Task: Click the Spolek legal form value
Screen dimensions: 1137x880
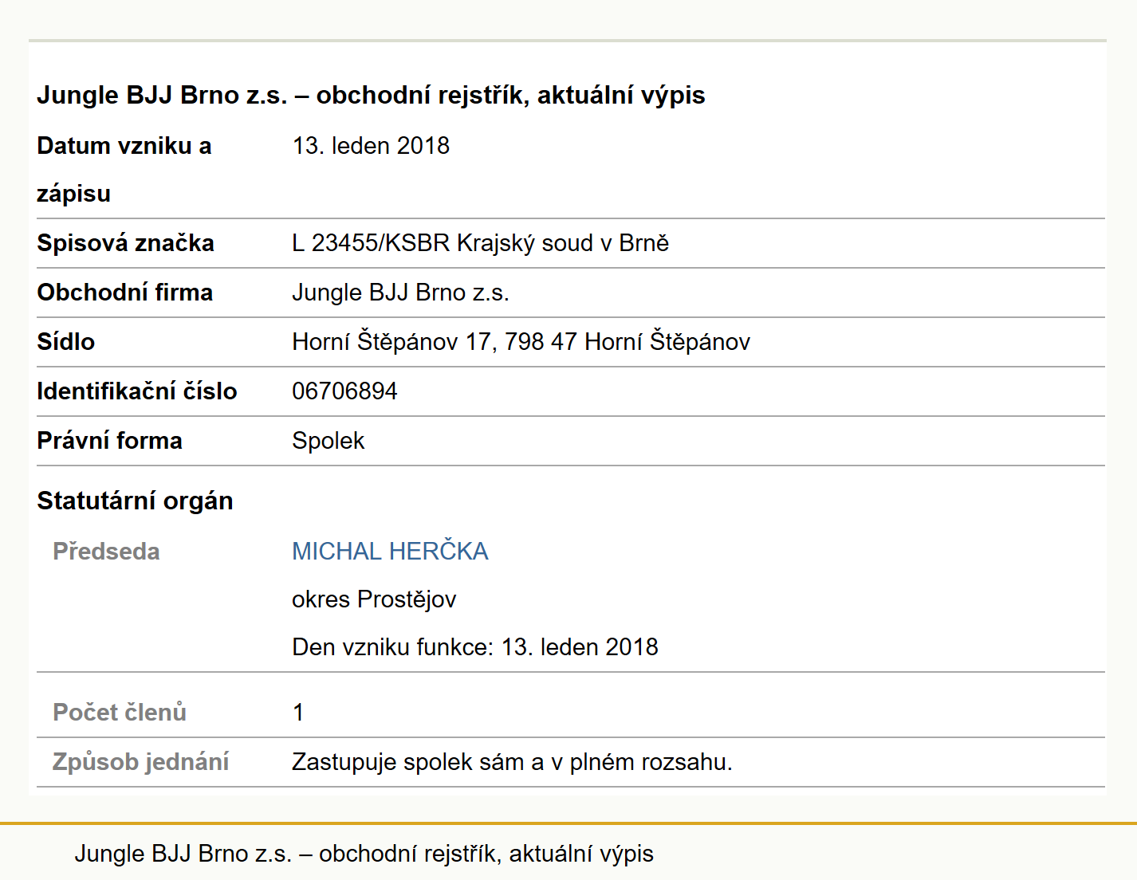Action: click(x=329, y=441)
